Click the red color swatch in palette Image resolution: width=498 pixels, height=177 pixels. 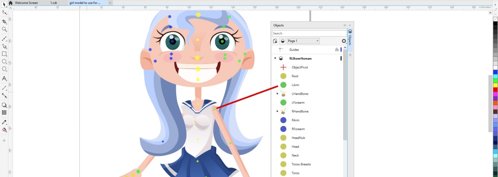[x=495, y=89]
